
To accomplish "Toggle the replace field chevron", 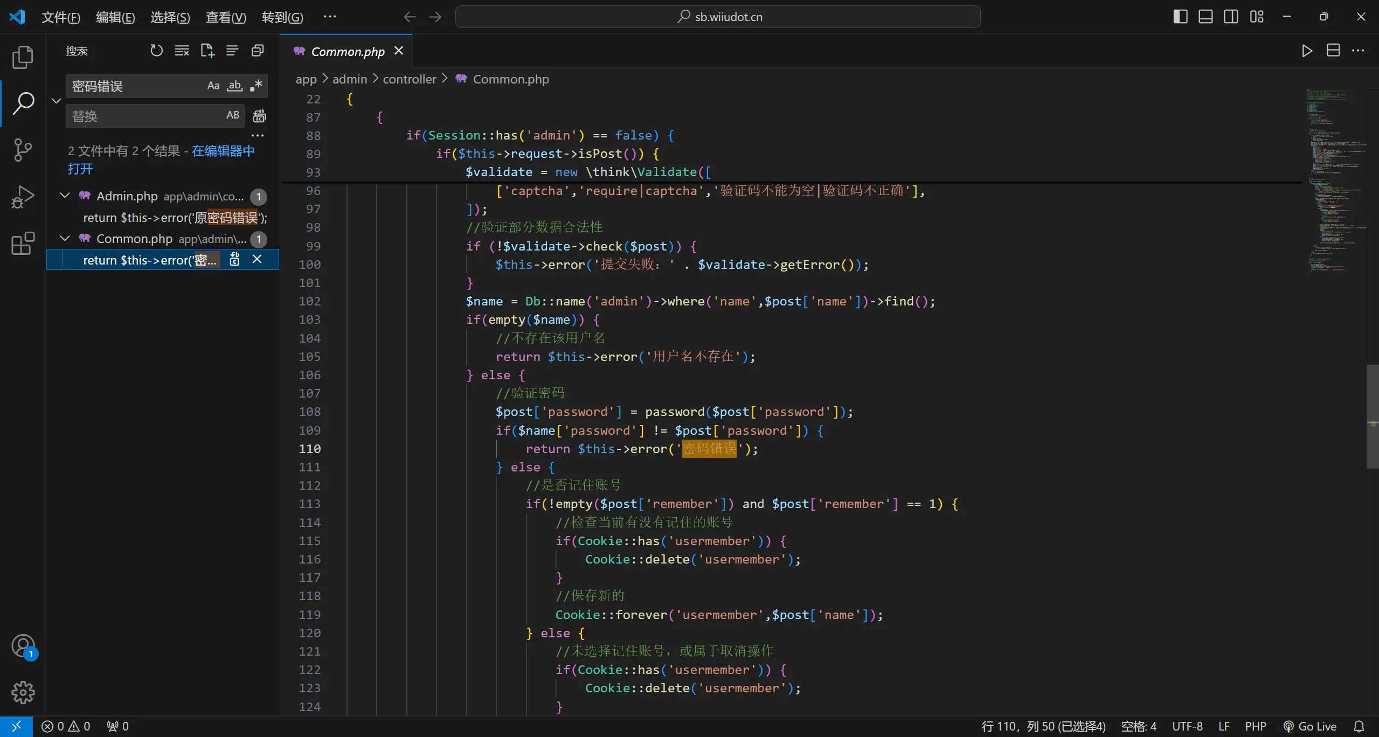I will click(x=56, y=101).
